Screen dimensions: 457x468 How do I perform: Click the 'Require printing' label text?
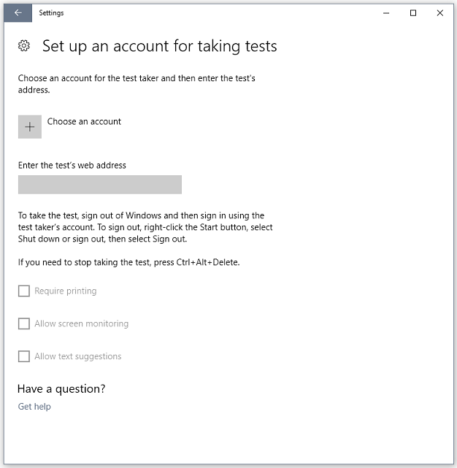point(66,291)
